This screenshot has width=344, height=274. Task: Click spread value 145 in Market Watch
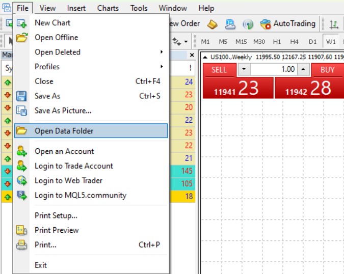click(187, 171)
